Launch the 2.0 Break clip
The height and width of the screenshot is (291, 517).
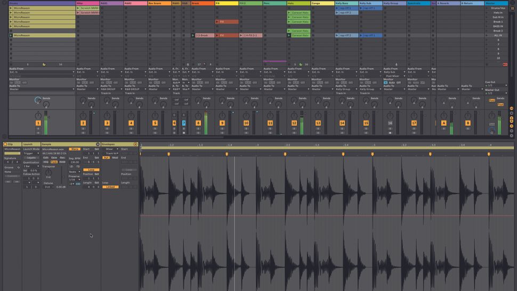pos(193,35)
